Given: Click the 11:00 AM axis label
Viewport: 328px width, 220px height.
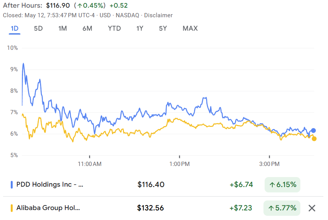Looking at the screenshot, I should 89,164.
